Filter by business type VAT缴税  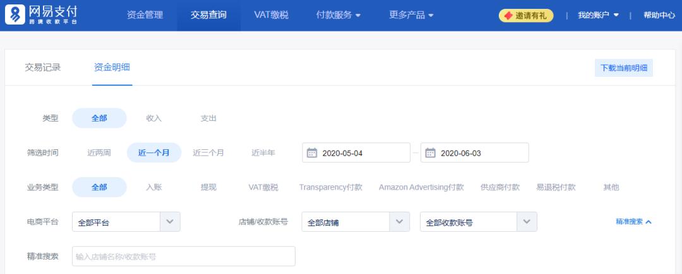(263, 187)
